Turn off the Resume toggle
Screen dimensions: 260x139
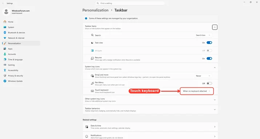click(x=209, y=58)
